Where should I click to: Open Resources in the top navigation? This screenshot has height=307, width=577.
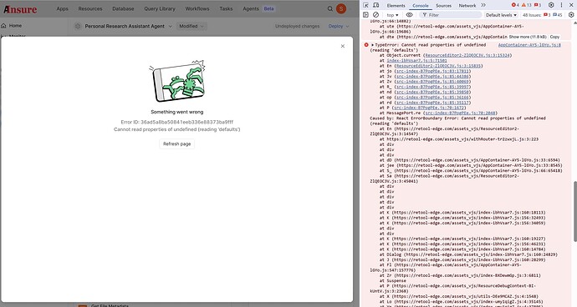pos(90,8)
